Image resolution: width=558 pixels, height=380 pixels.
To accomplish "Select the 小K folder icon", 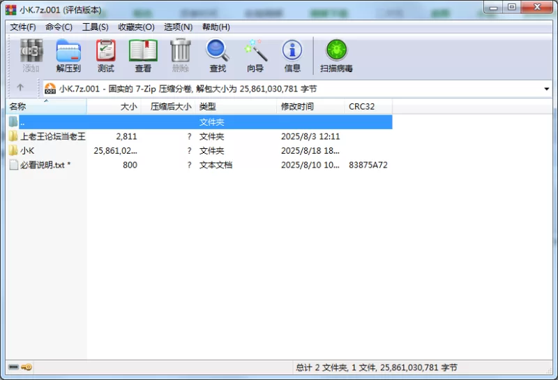I will pos(13,150).
